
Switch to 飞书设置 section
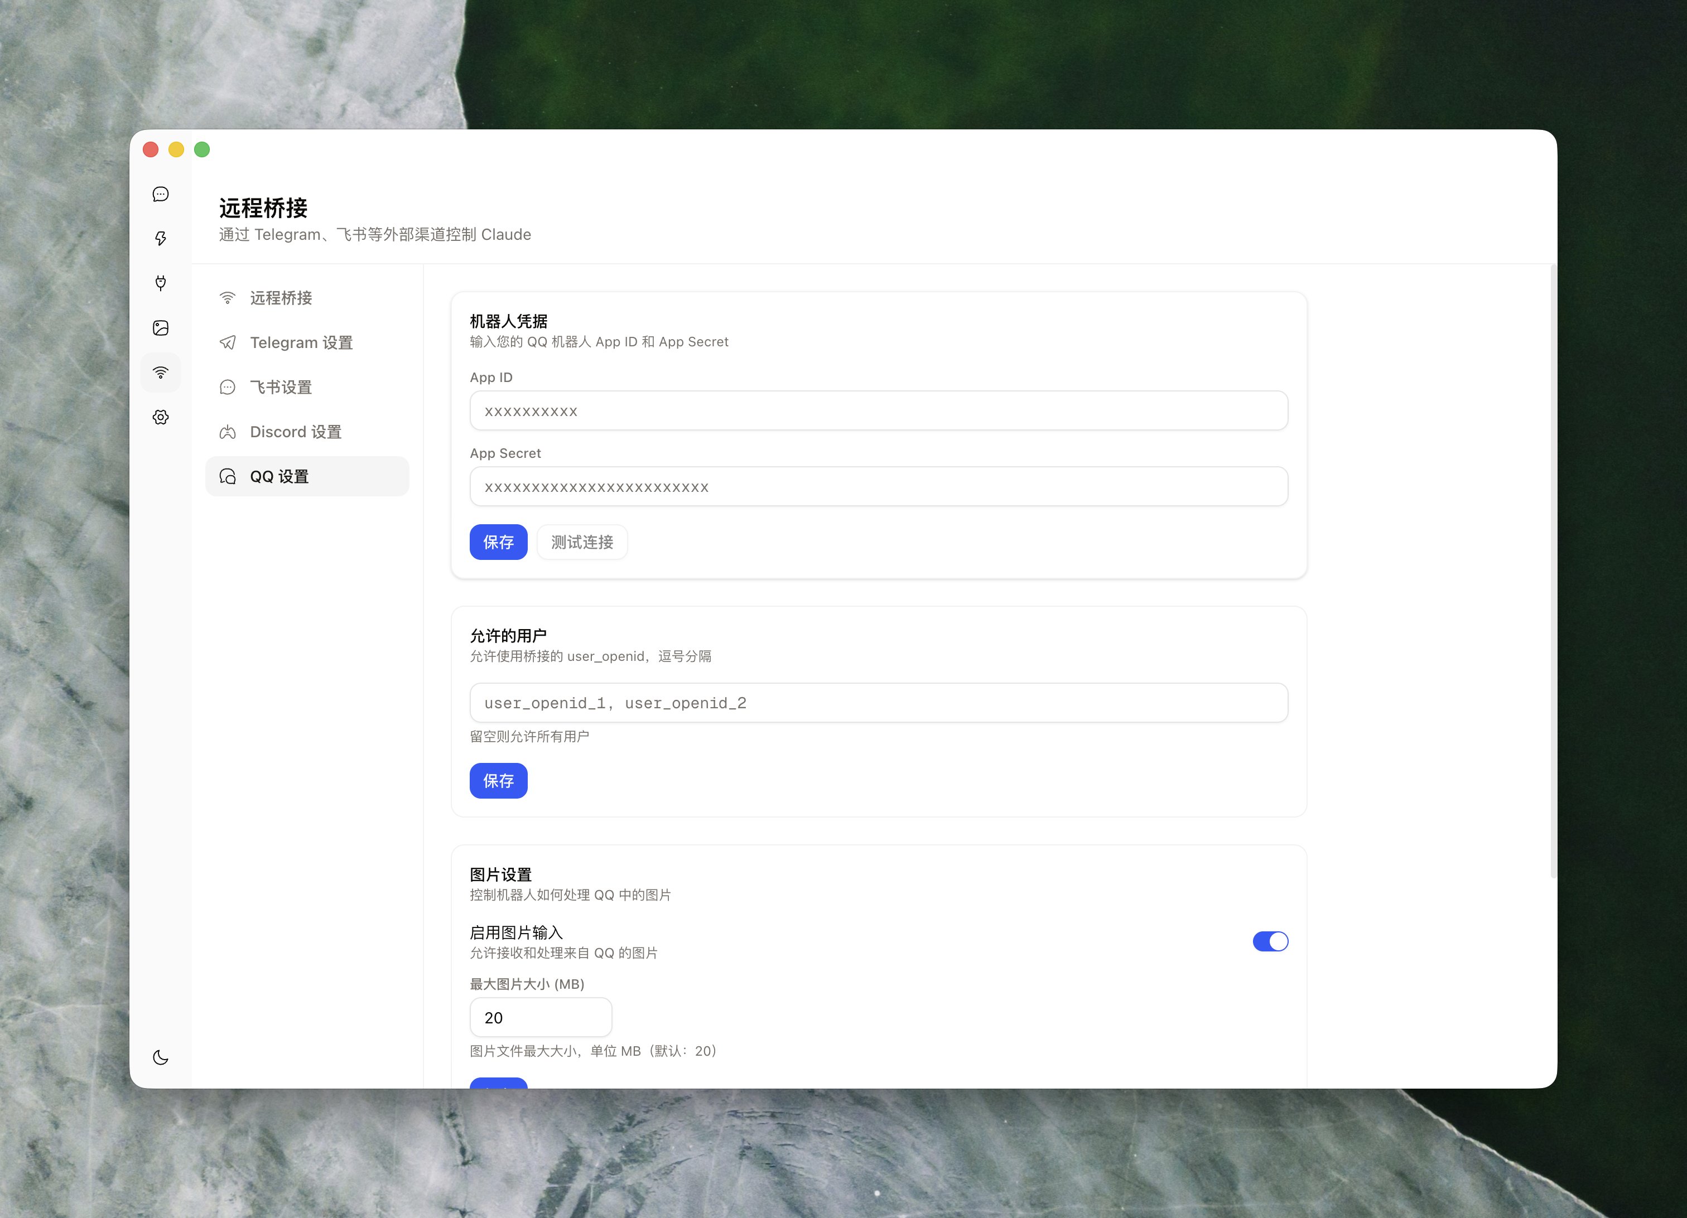[x=281, y=388]
